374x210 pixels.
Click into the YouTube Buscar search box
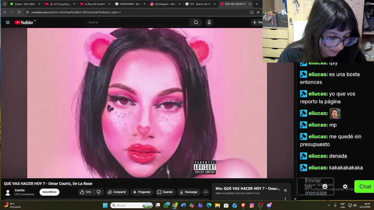coord(137,22)
